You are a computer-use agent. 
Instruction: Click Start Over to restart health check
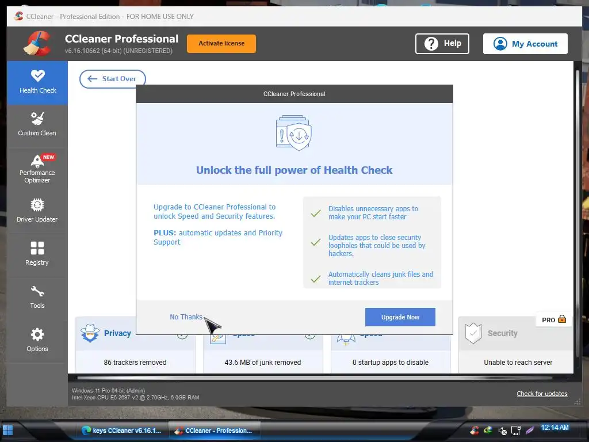pyautogui.click(x=112, y=78)
